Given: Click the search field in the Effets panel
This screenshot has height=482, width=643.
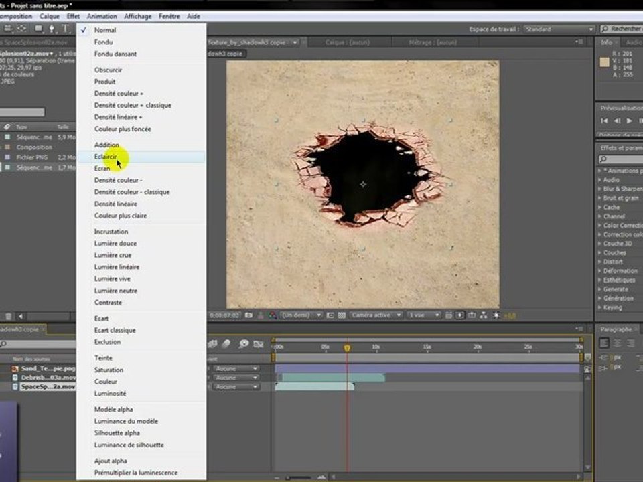Looking at the screenshot, I should tap(620, 159).
